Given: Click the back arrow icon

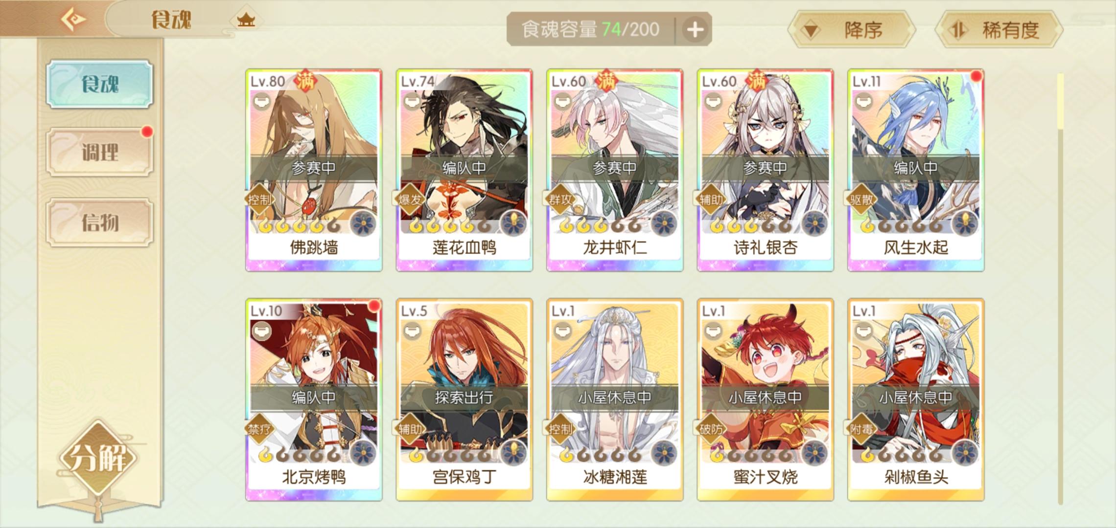Looking at the screenshot, I should [74, 20].
